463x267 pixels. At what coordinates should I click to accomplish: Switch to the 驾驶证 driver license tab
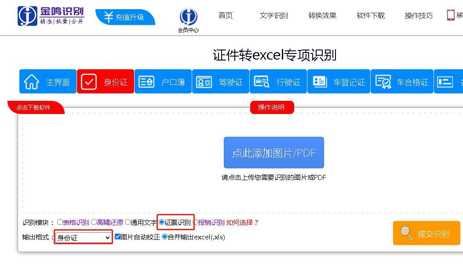point(221,81)
